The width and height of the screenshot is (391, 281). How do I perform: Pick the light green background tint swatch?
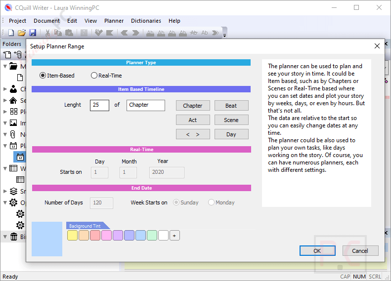tap(152, 236)
